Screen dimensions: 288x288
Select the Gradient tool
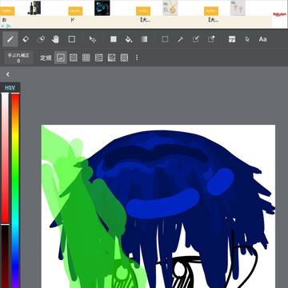point(144,39)
